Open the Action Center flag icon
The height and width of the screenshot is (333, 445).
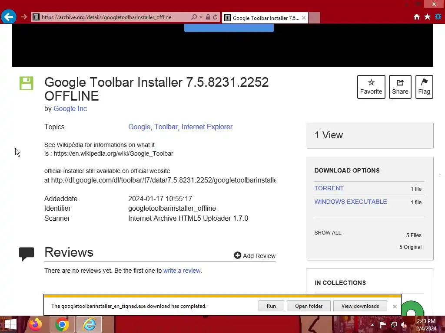click(x=383, y=324)
